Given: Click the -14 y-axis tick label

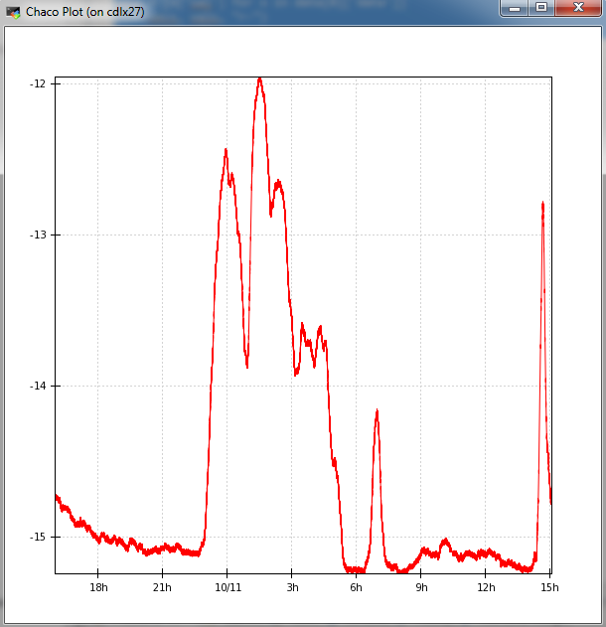Looking at the screenshot, I should point(38,386).
